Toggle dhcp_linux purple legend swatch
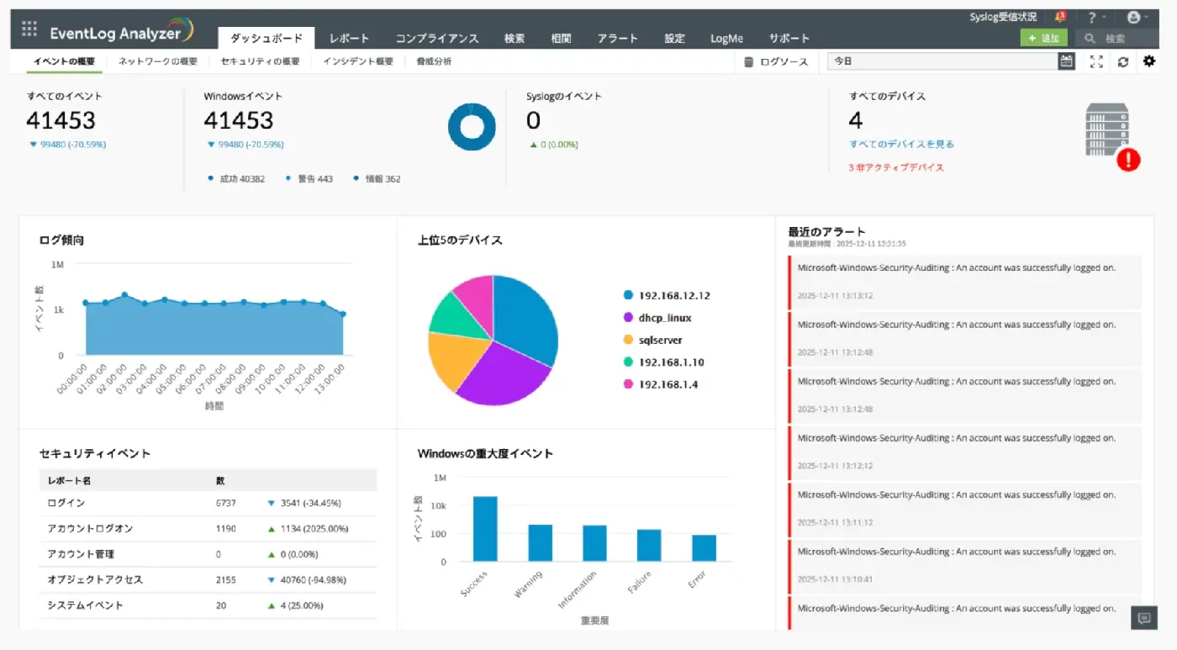Viewport: 1177px width, 650px height. (628, 318)
